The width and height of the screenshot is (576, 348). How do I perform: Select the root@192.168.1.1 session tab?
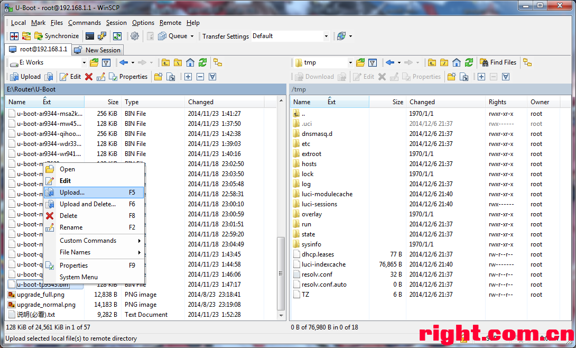tap(38, 49)
